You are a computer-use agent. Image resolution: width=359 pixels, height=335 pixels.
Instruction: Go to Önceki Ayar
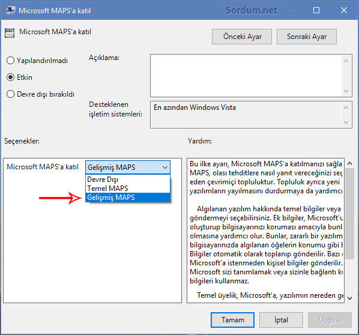tap(242, 37)
